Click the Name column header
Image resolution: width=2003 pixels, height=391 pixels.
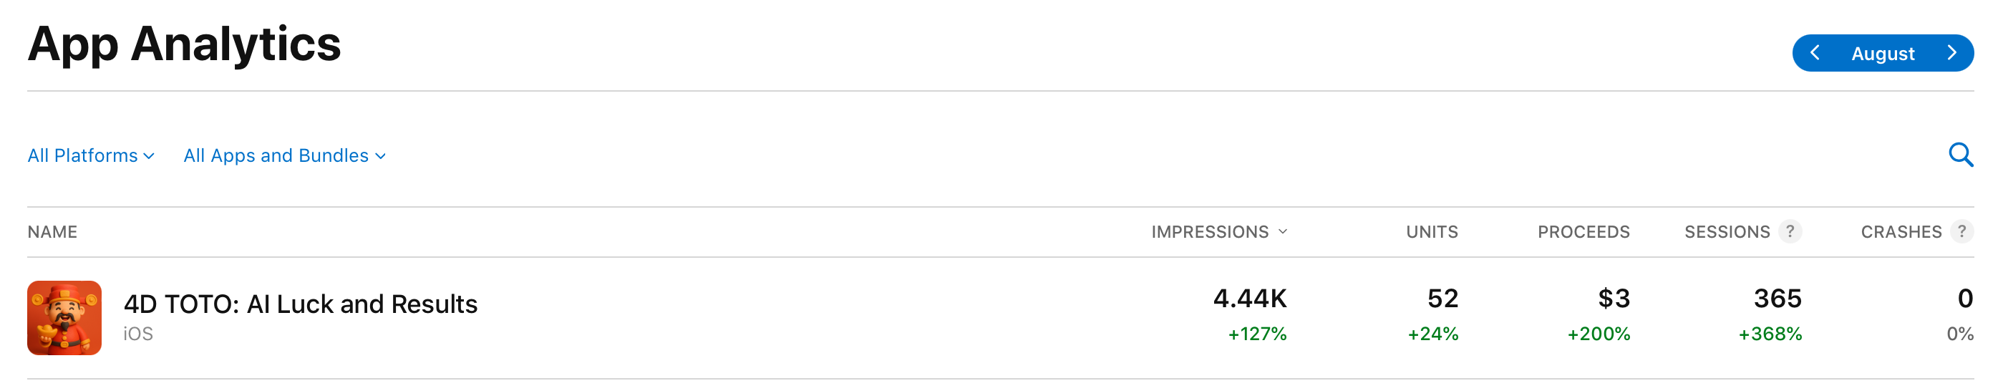pos(52,231)
